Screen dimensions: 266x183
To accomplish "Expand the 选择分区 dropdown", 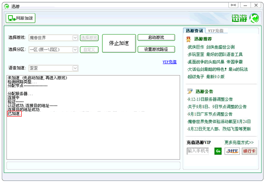I will pyautogui.click(x=75, y=50).
